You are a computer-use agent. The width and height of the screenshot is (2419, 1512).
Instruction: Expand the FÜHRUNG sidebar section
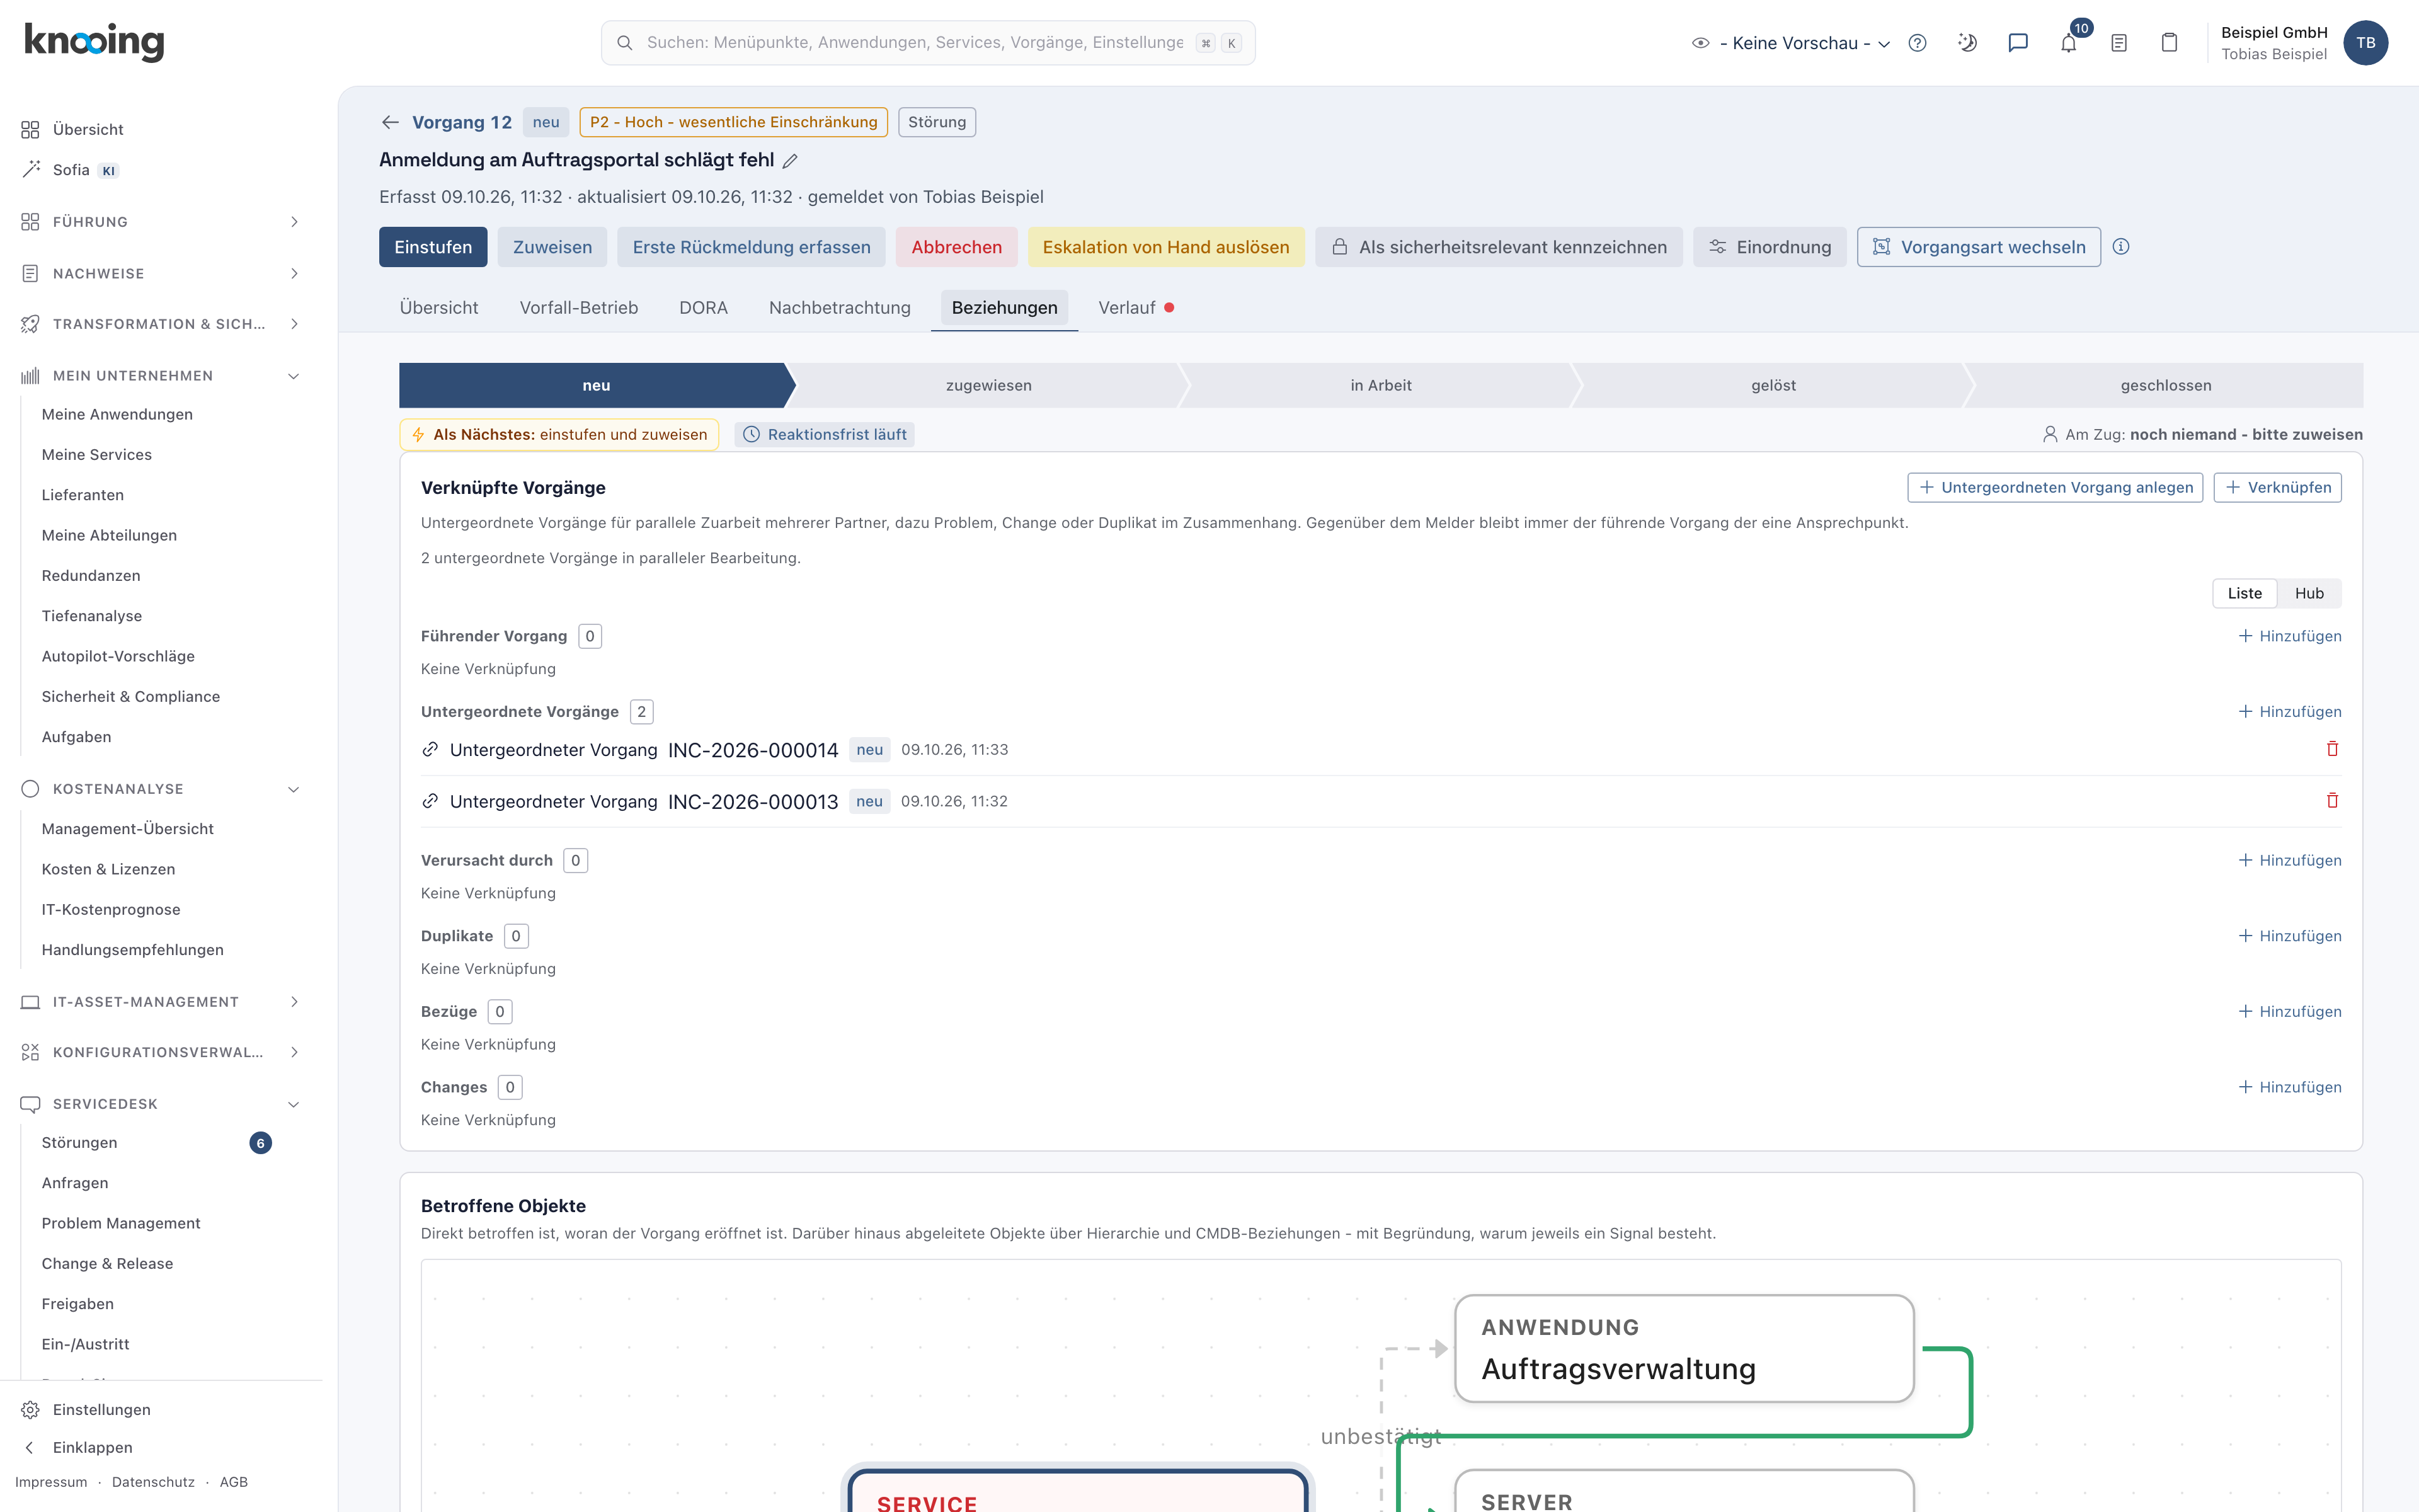(x=160, y=222)
